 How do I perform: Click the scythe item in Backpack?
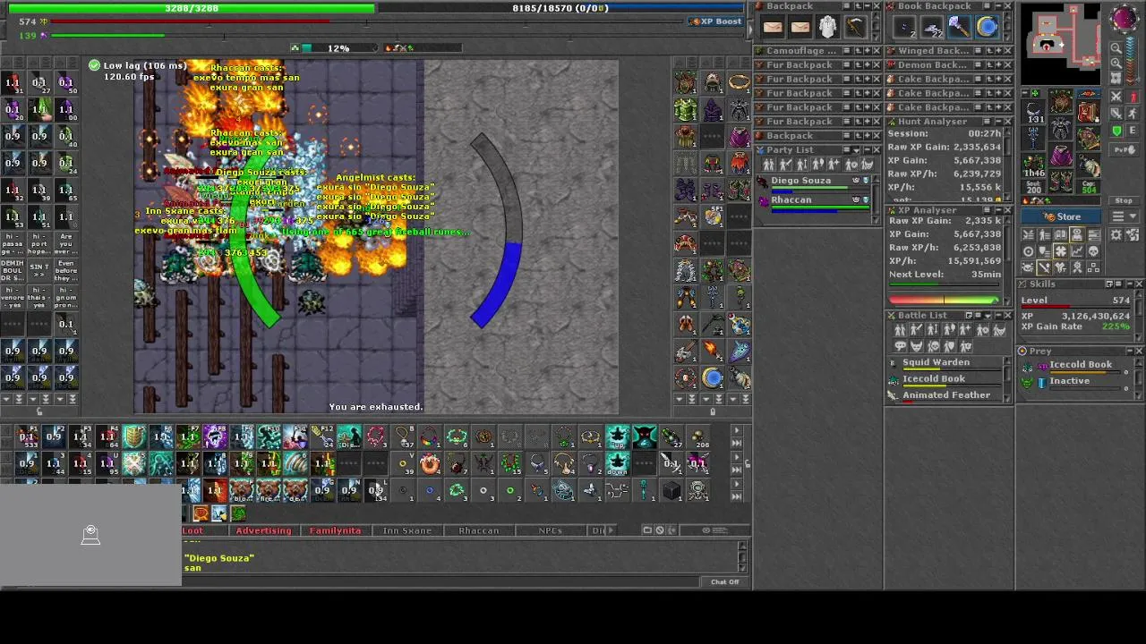click(x=855, y=28)
